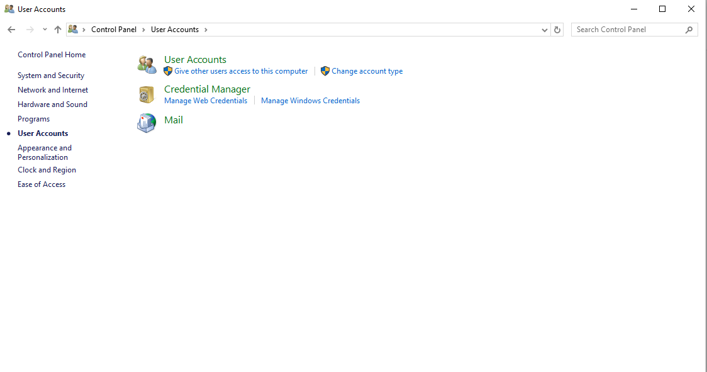707x372 pixels.
Task: Open Programs category in sidebar
Action: 34,119
